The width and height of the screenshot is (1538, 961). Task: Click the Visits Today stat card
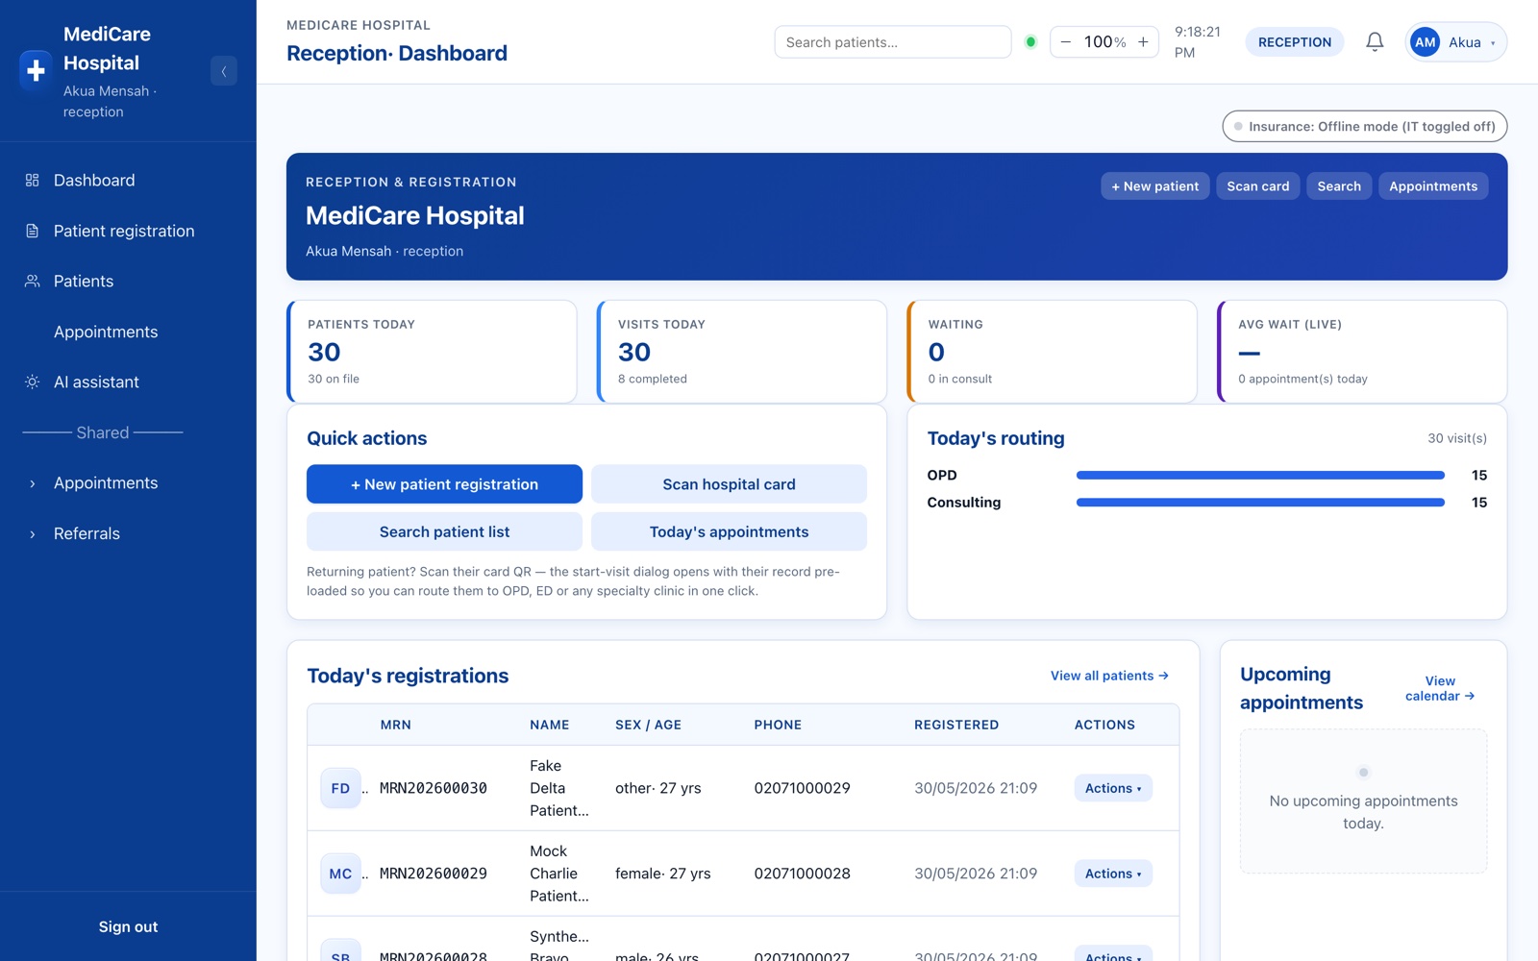(741, 352)
